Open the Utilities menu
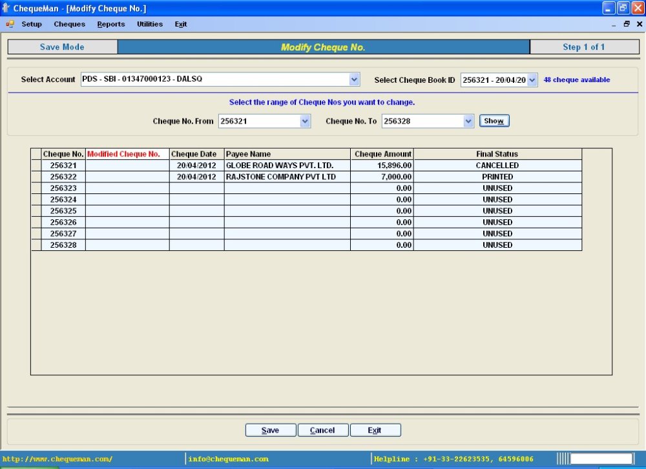This screenshot has width=646, height=469. coord(149,24)
